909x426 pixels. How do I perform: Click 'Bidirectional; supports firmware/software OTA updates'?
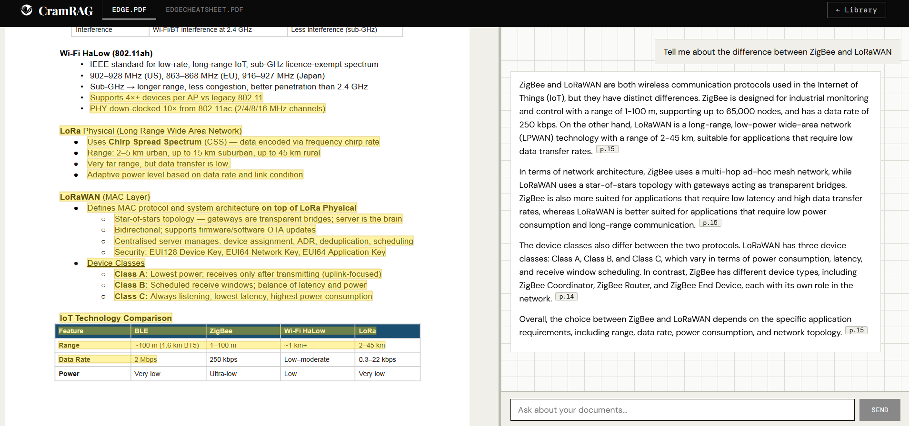point(215,230)
